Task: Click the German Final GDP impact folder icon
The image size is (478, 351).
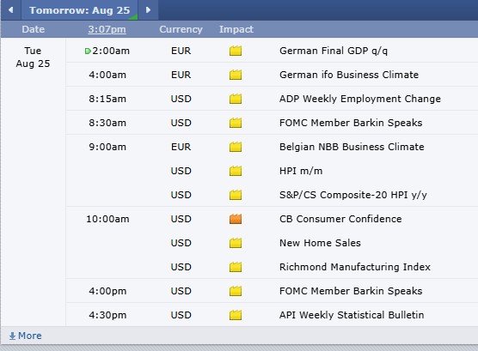Action: (x=236, y=51)
